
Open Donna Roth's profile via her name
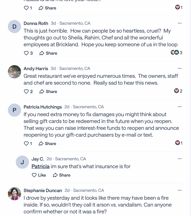(x=36, y=23)
